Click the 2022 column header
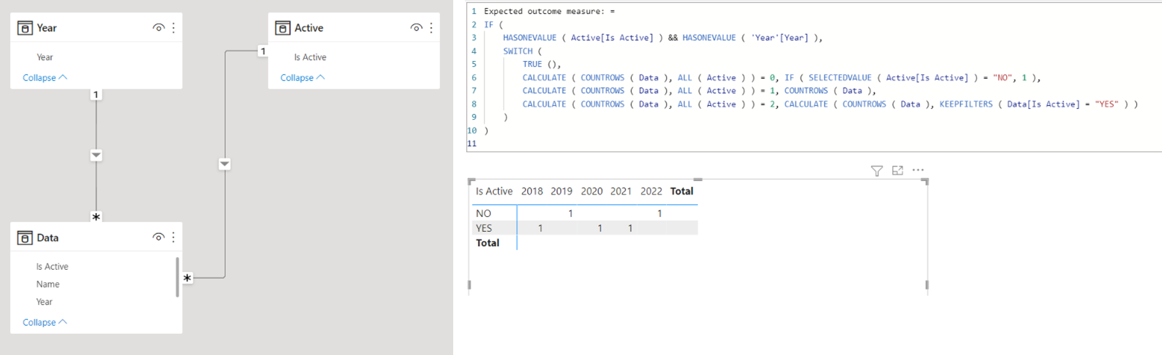 (651, 191)
